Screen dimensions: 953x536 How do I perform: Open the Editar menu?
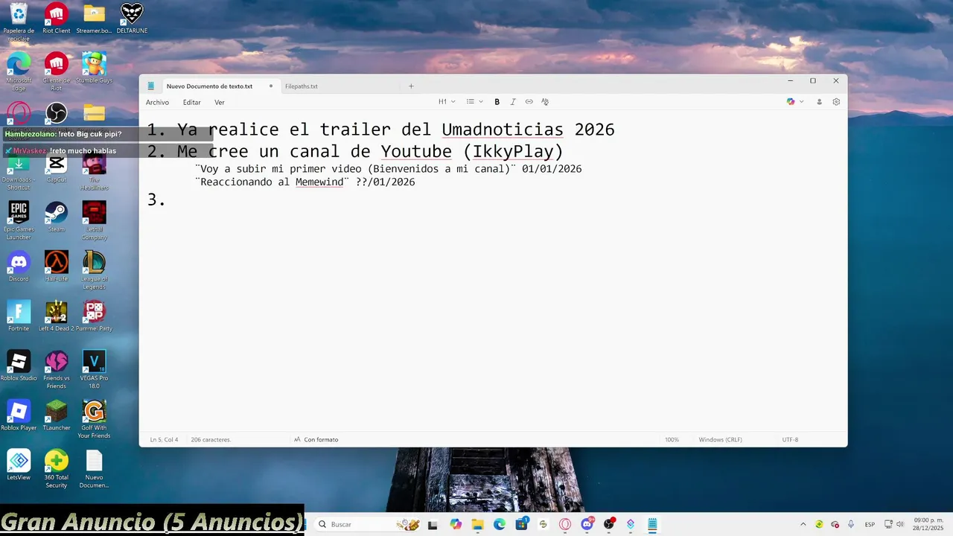coord(192,102)
